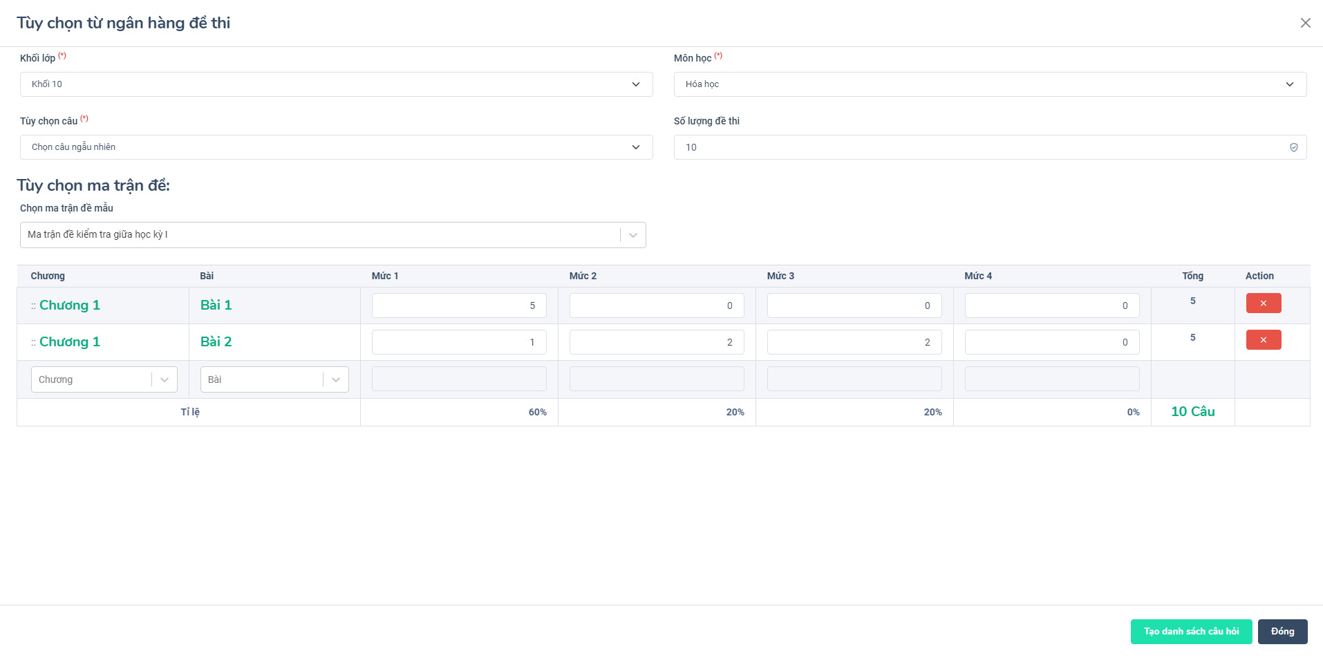The width and height of the screenshot is (1323, 658).
Task: Open the Khối lớp dropdown
Action: point(336,84)
